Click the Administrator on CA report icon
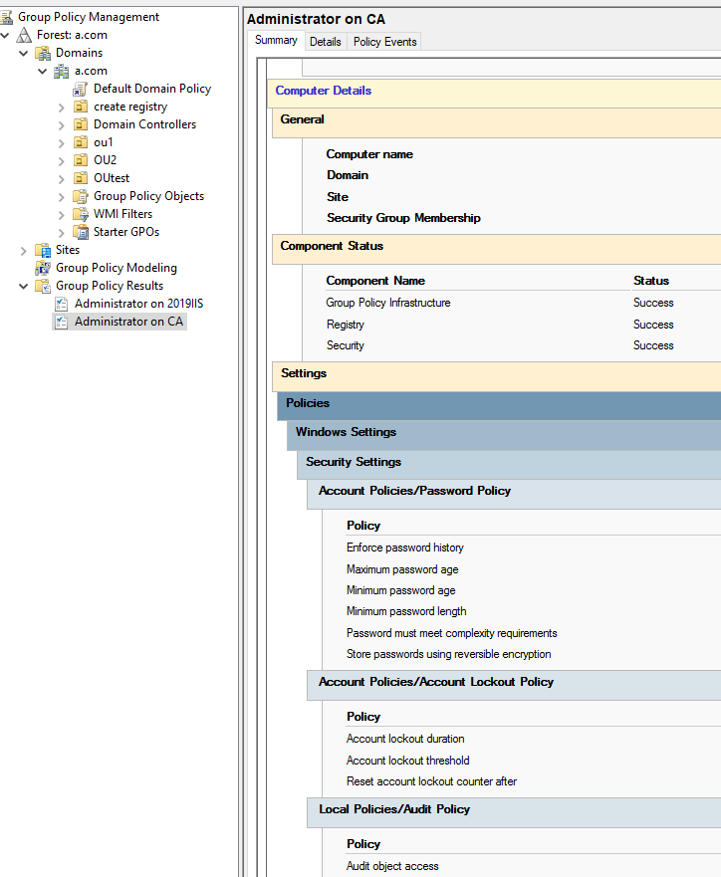The image size is (721, 877). point(62,322)
